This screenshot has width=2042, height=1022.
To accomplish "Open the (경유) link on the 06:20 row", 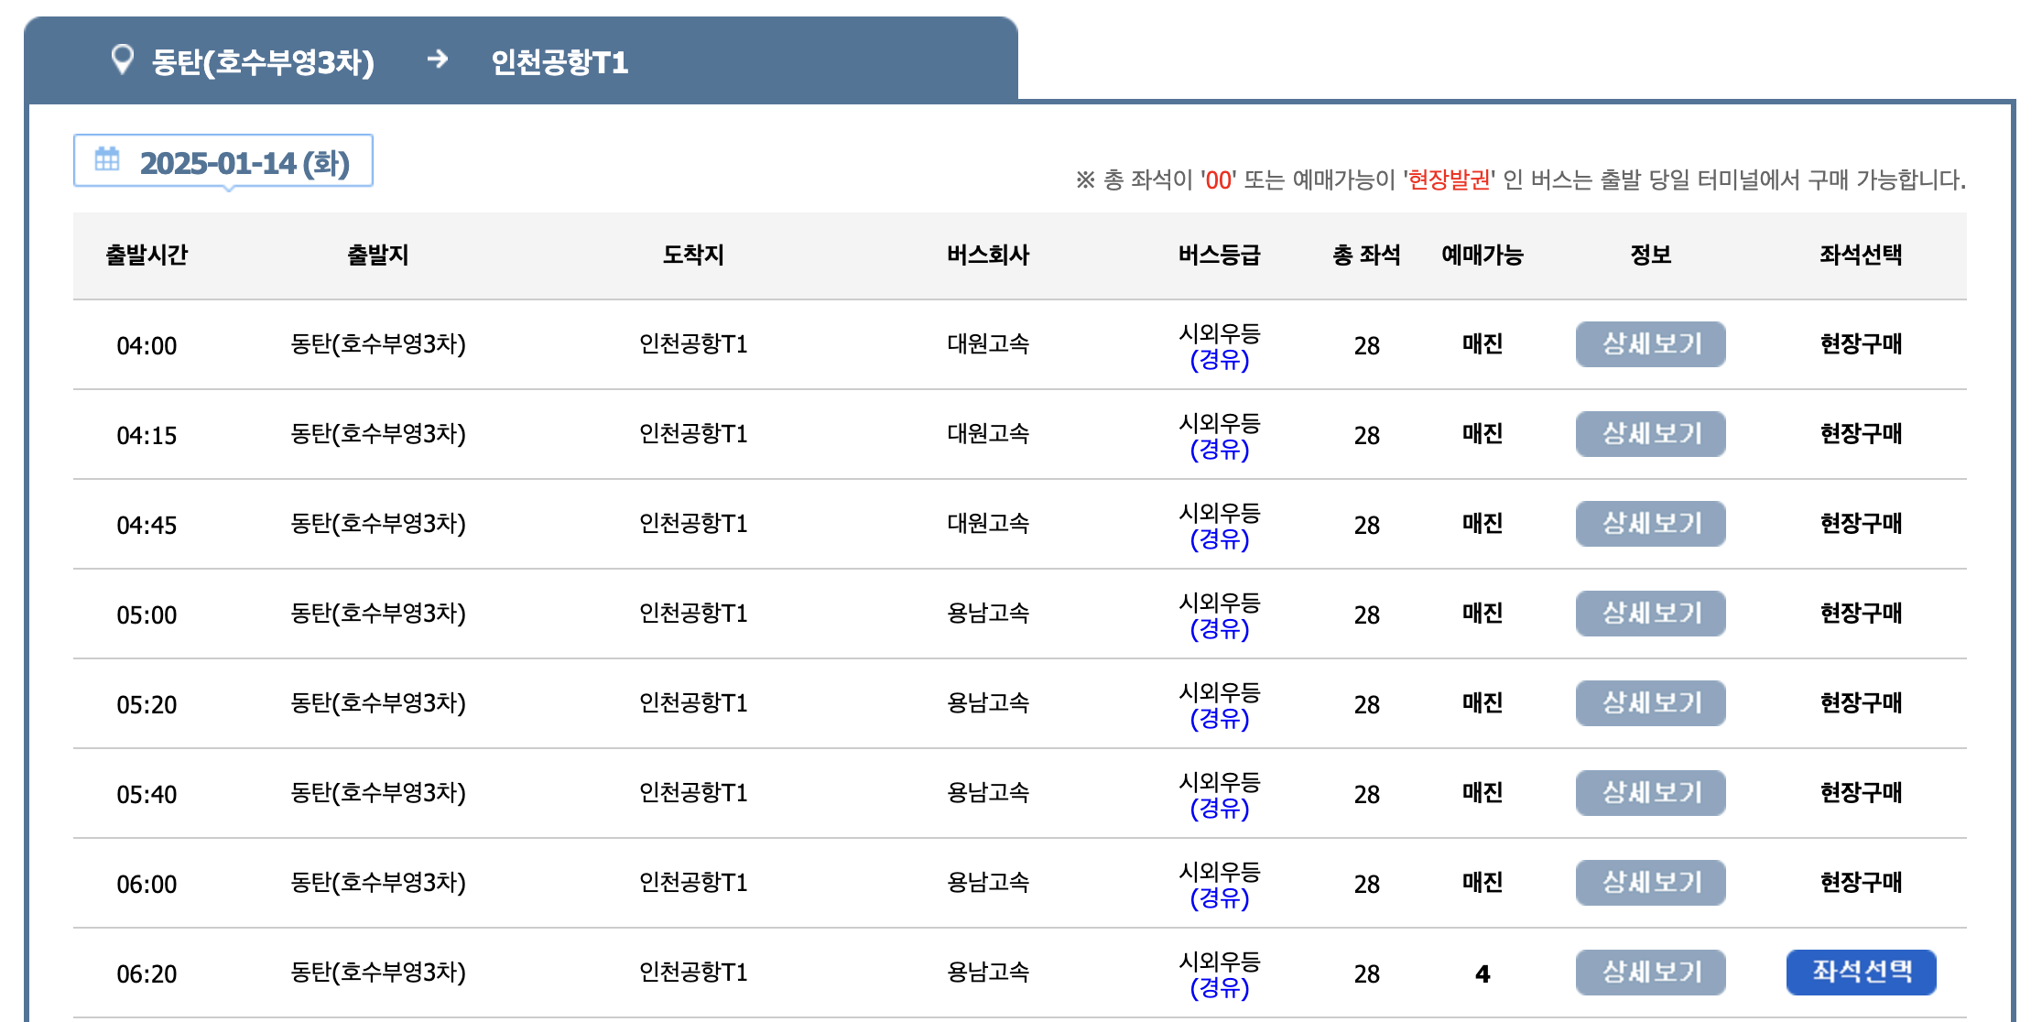I will (x=1220, y=988).
